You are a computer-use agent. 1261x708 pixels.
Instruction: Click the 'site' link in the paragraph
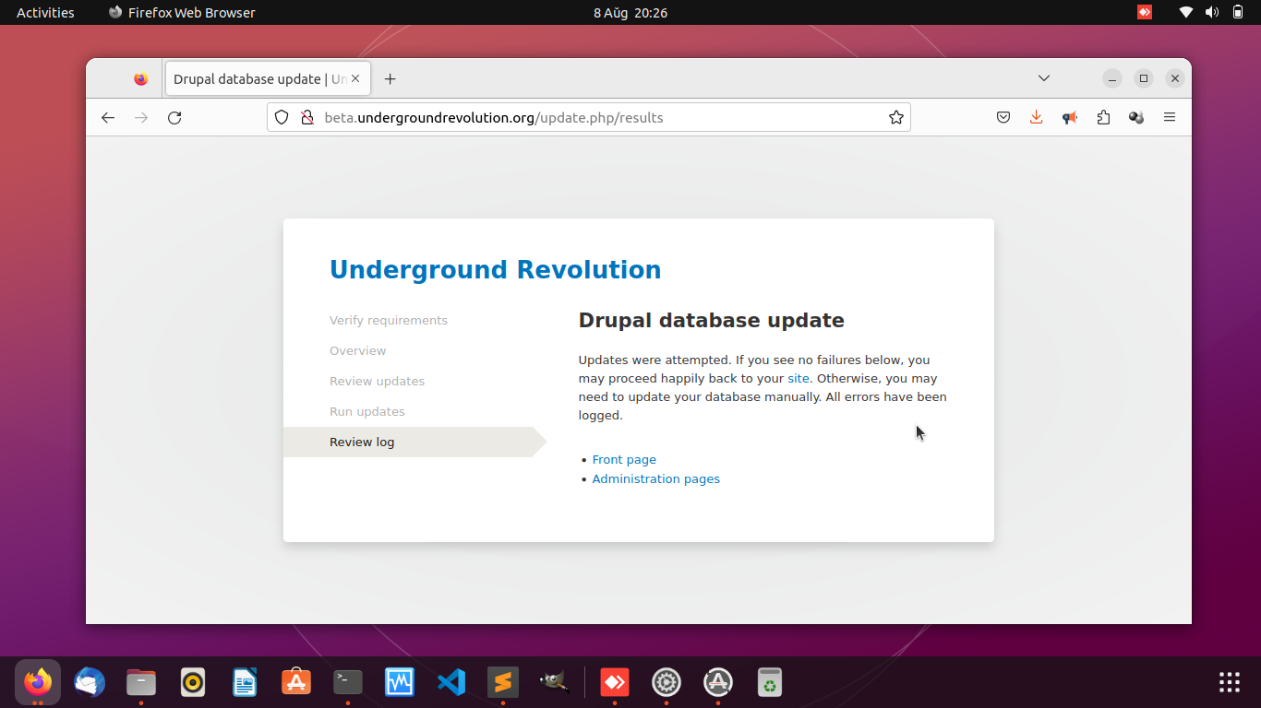tap(799, 379)
